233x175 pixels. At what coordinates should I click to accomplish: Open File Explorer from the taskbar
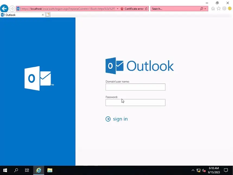50,170
